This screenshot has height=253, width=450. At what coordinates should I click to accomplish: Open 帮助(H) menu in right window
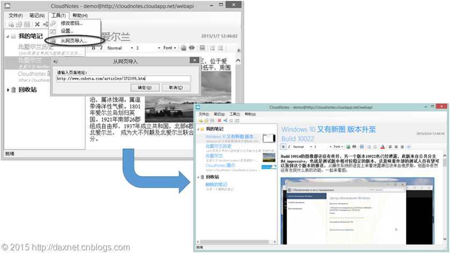point(250,114)
